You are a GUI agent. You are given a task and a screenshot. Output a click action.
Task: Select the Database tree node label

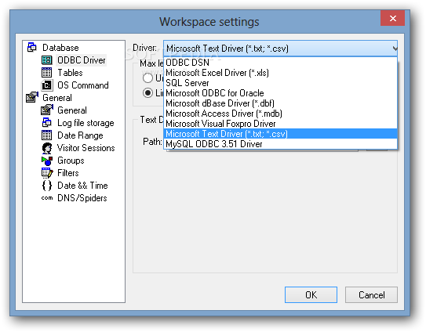60,48
